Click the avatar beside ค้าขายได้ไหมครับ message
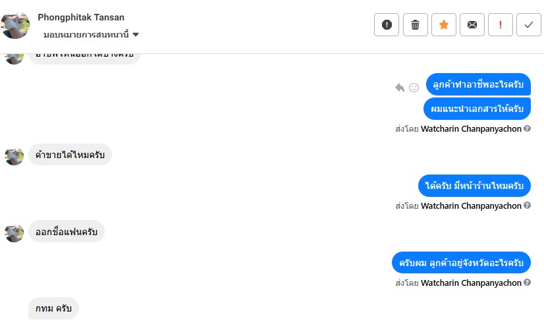 [x=14, y=156]
